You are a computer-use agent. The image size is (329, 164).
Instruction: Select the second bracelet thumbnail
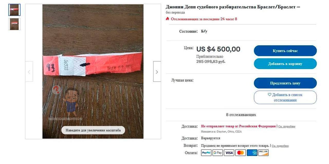click(x=14, y=24)
